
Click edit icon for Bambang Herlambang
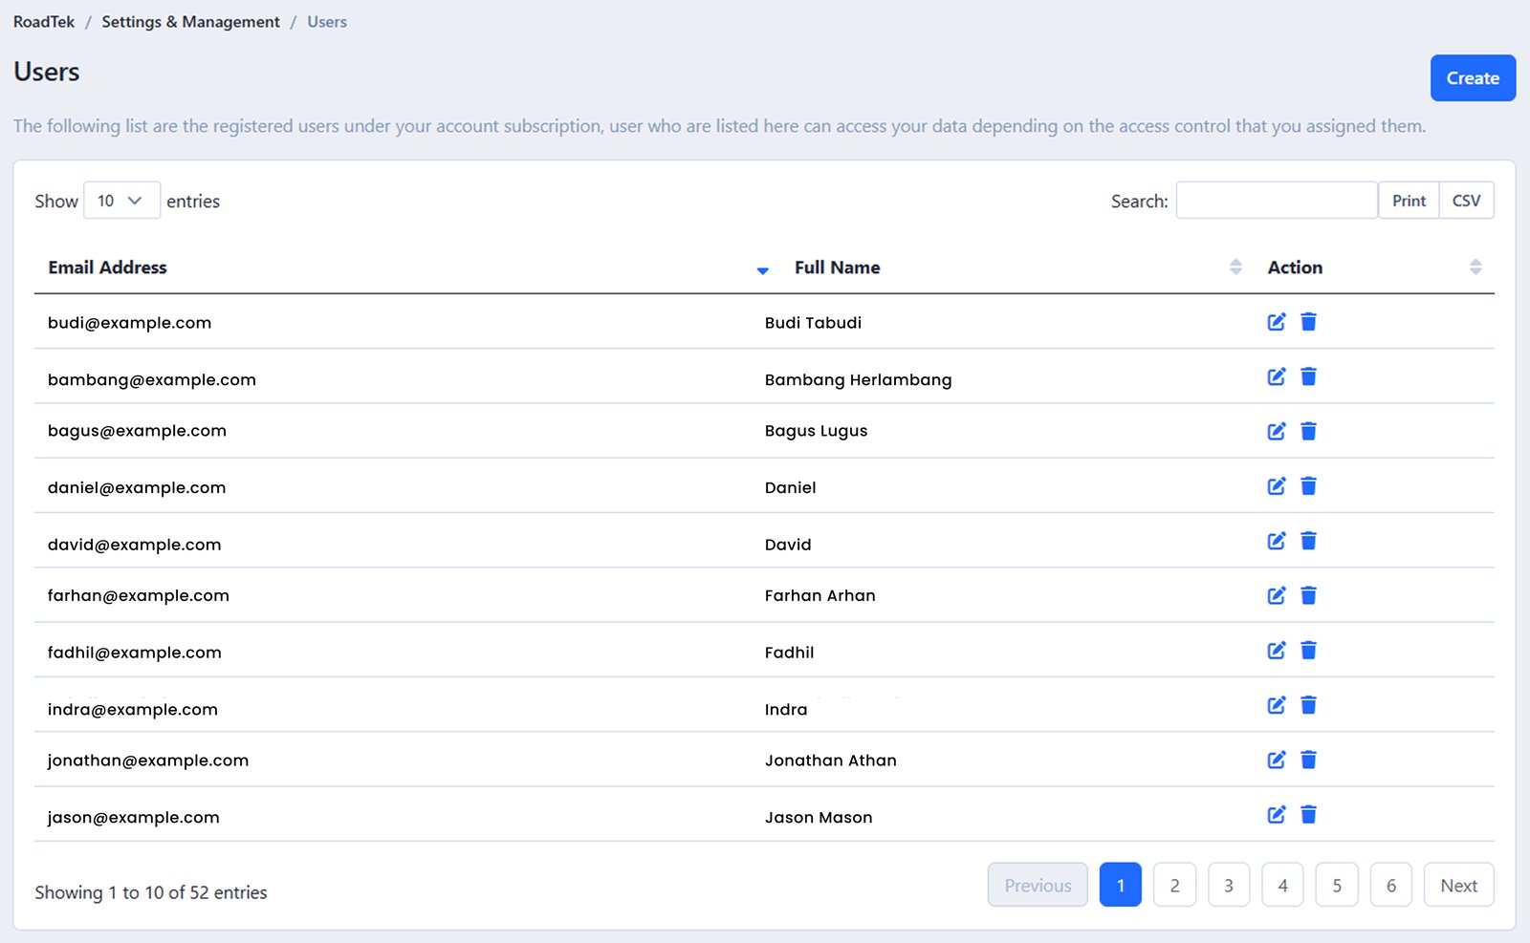(1276, 376)
